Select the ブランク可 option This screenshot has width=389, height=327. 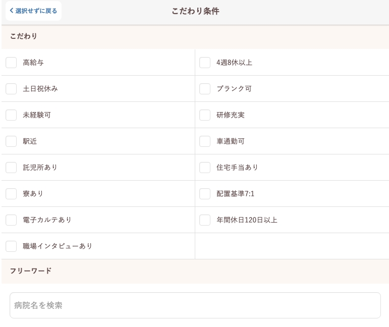pyautogui.click(x=205, y=89)
